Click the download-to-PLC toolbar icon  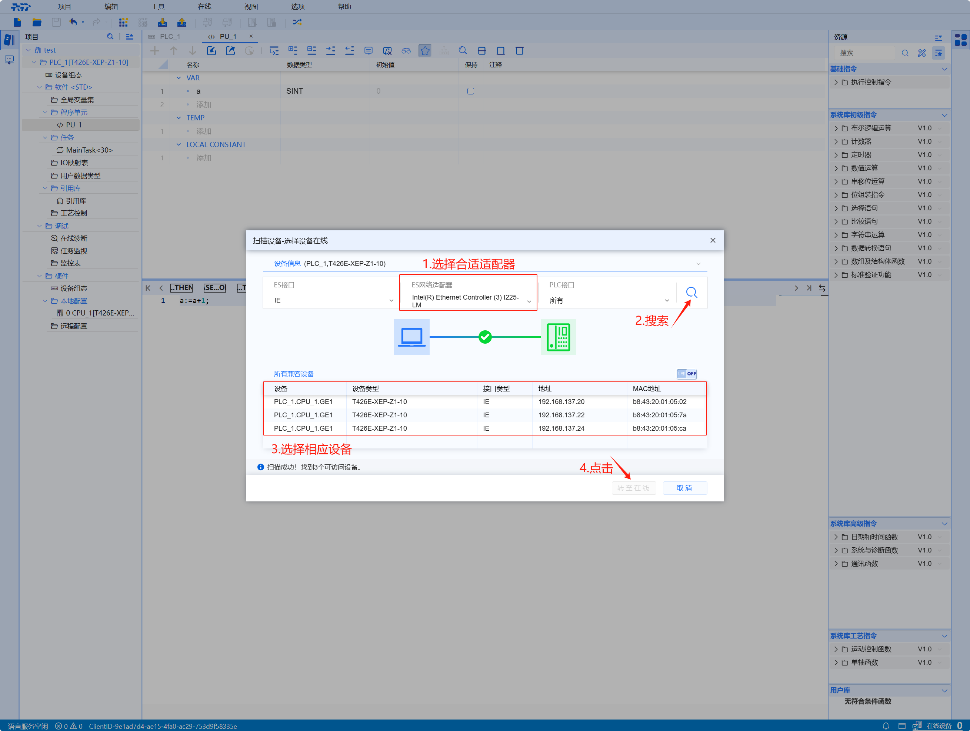pos(162,22)
